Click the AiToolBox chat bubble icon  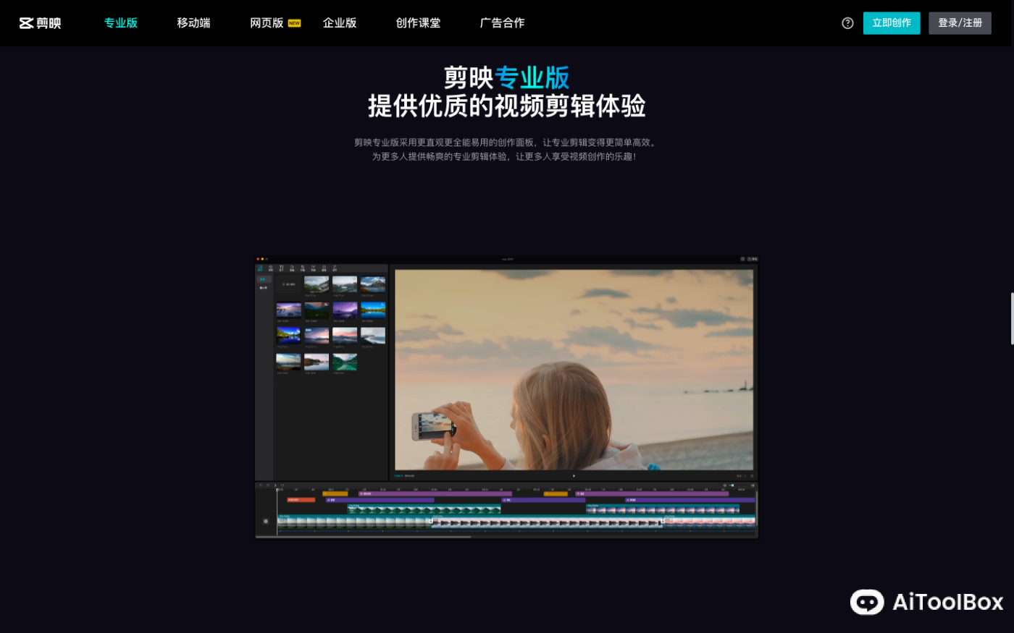point(866,603)
